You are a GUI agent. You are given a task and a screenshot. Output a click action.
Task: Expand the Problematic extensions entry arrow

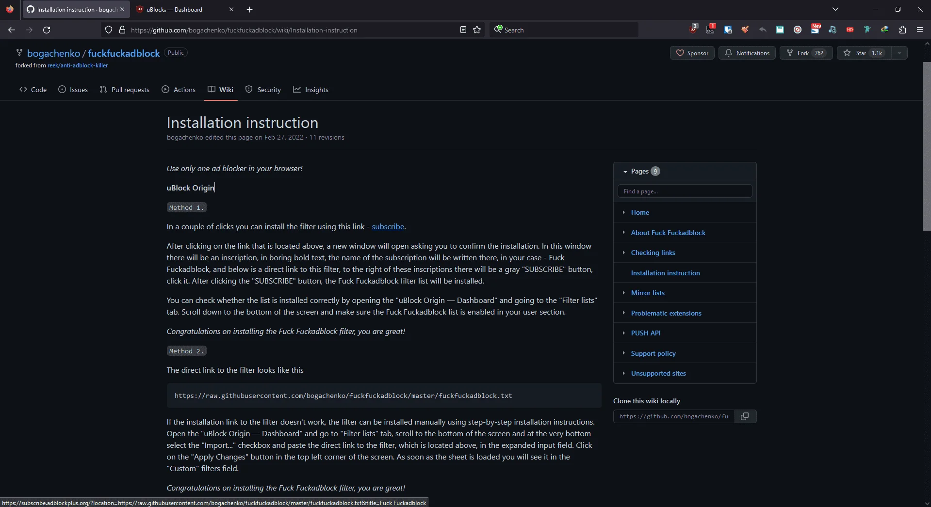pos(623,313)
